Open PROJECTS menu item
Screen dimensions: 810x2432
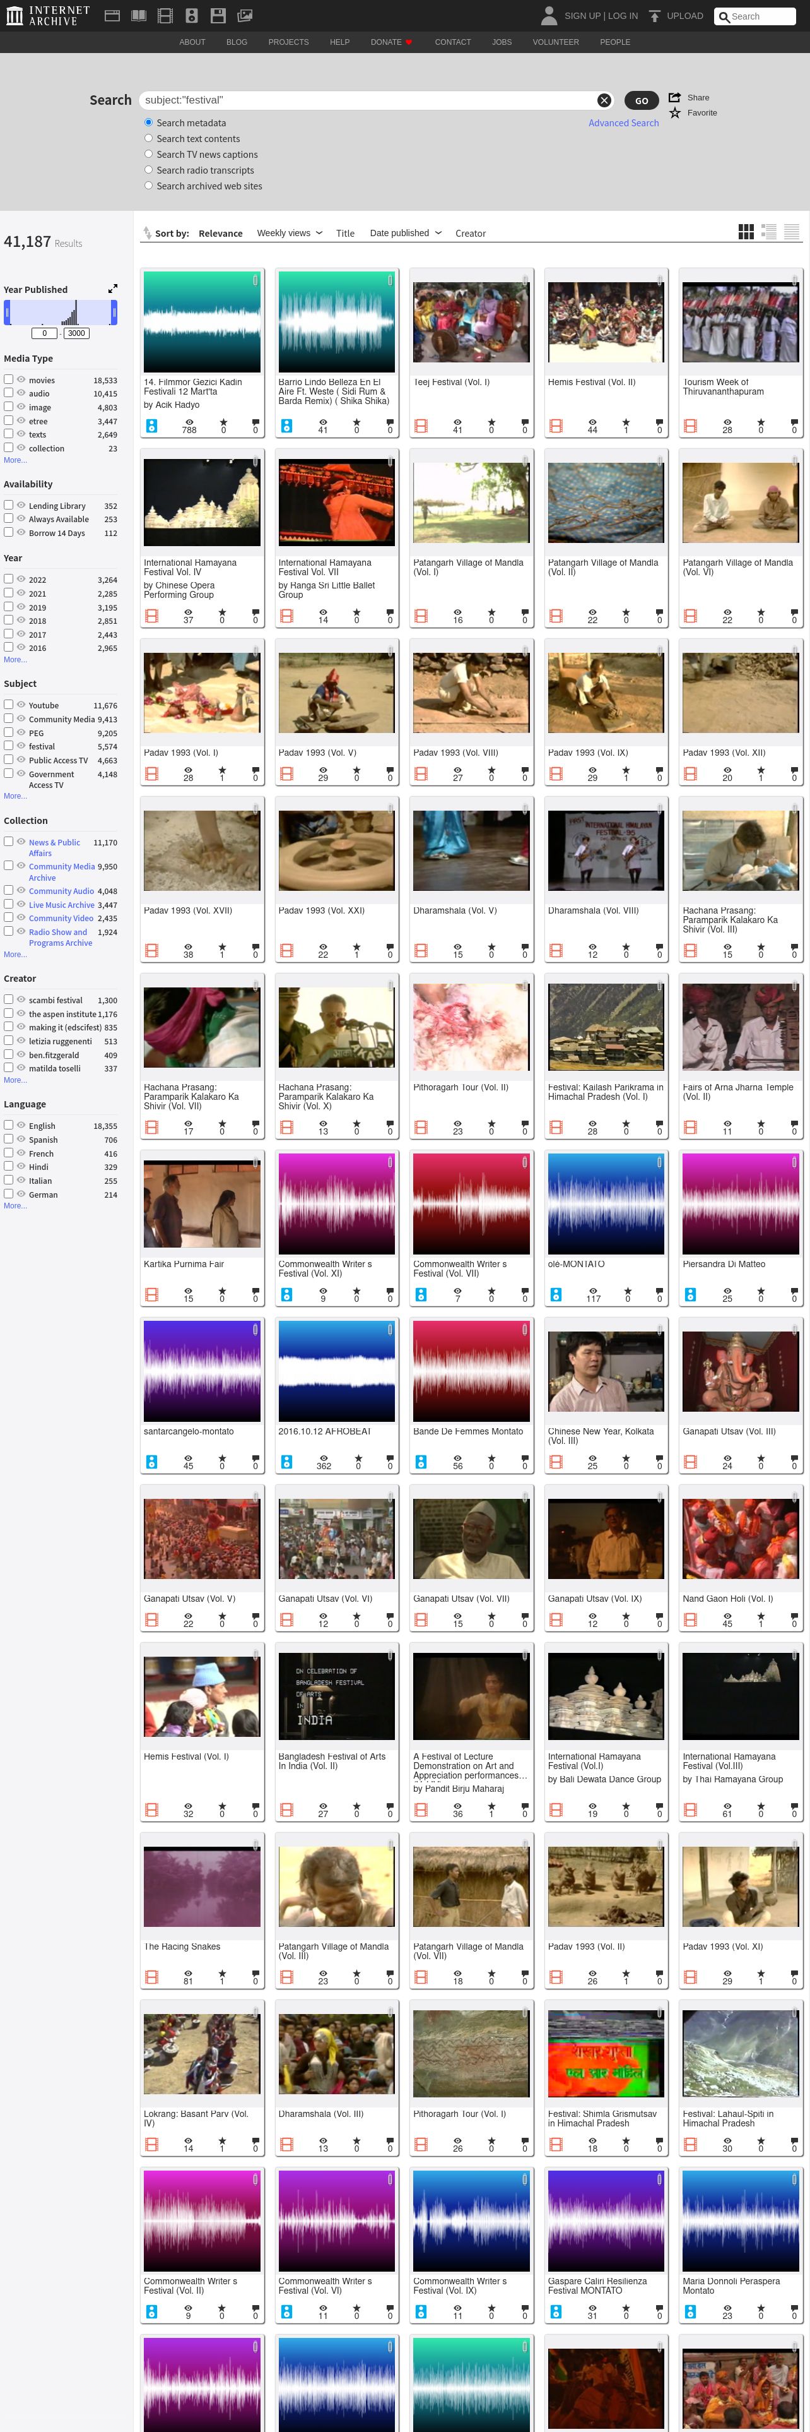click(x=288, y=42)
